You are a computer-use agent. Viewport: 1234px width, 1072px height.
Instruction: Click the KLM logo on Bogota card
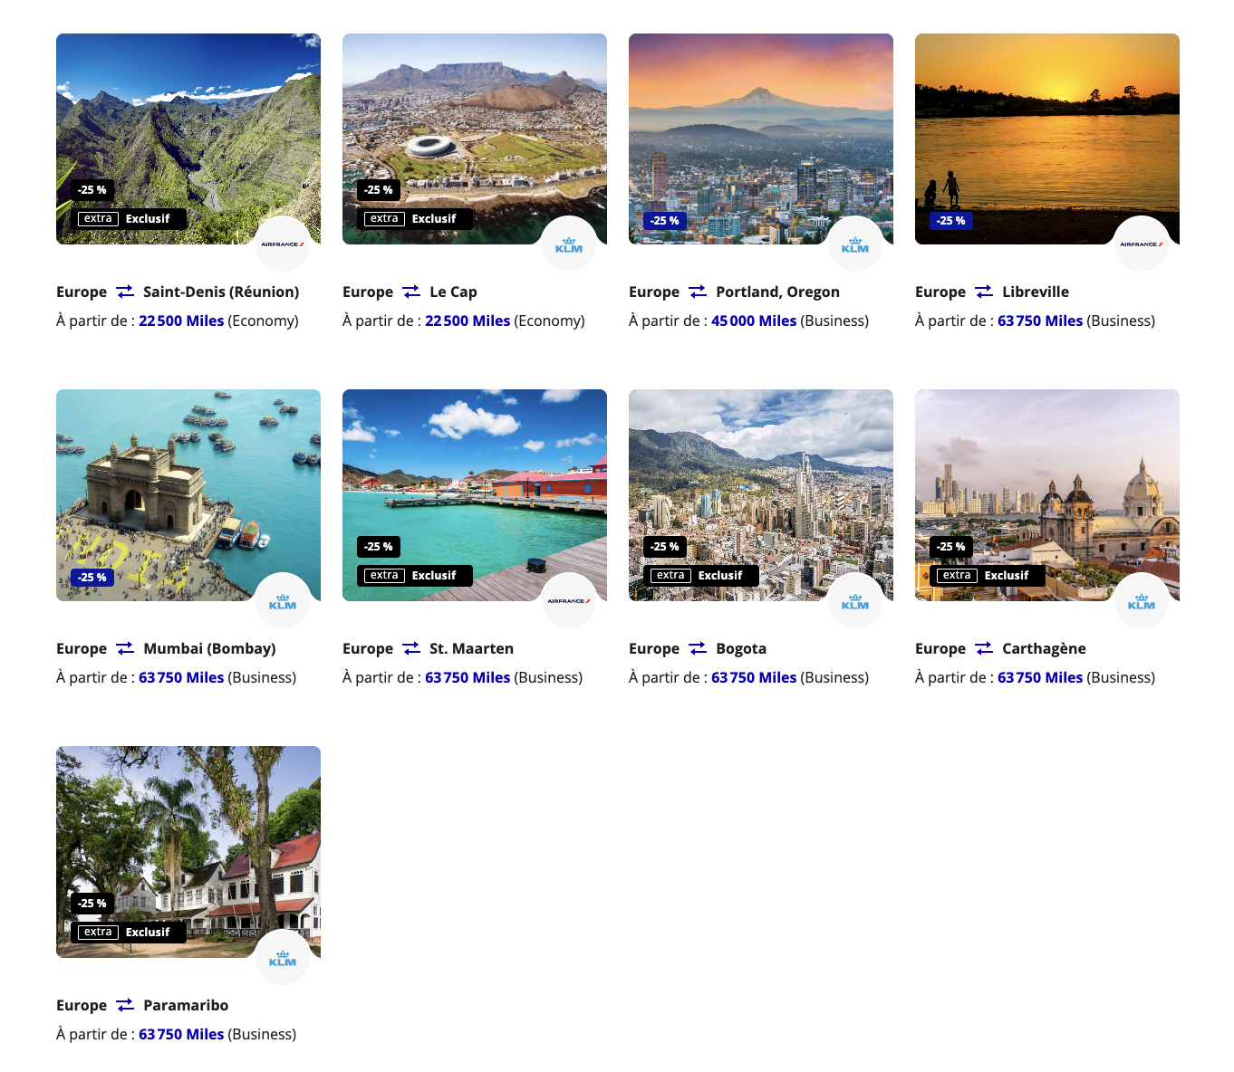coord(854,601)
